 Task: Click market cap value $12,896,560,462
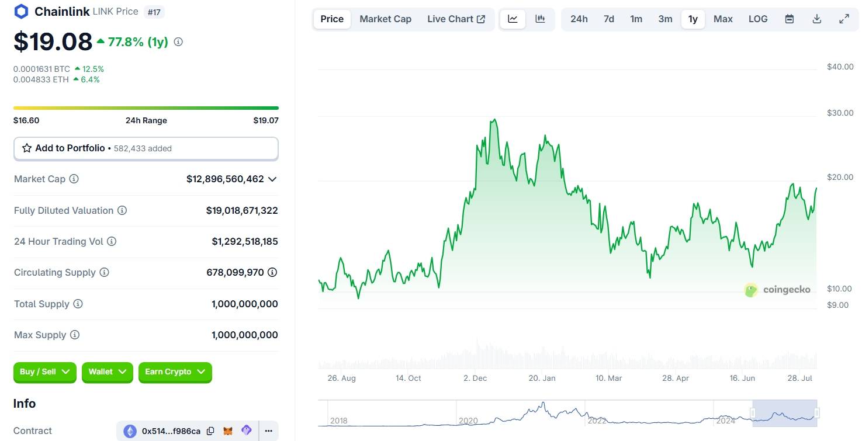tap(225, 179)
